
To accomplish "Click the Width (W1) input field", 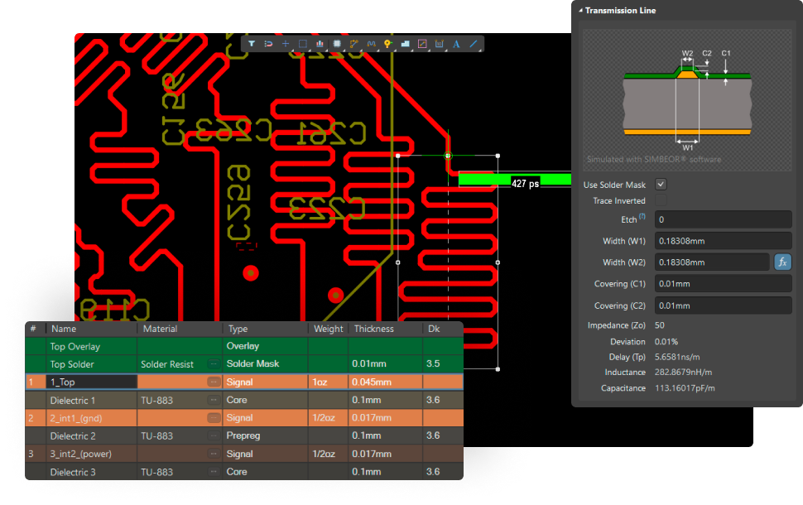I will (722, 241).
